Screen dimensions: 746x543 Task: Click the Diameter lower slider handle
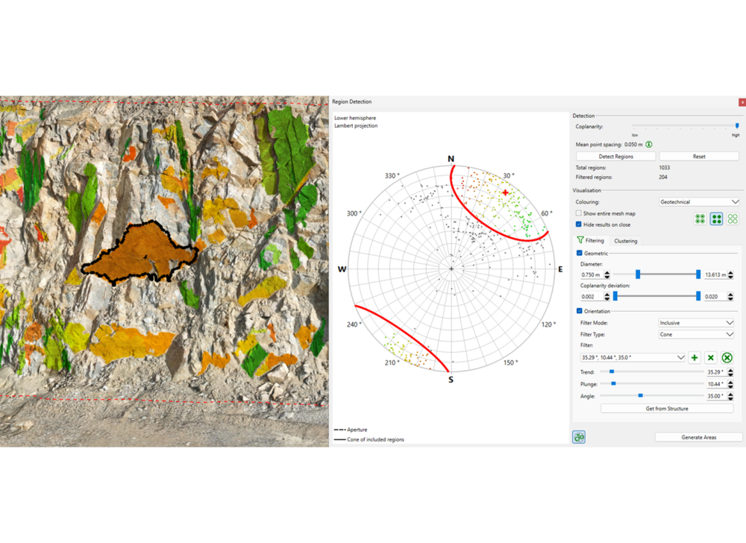[x=638, y=274]
